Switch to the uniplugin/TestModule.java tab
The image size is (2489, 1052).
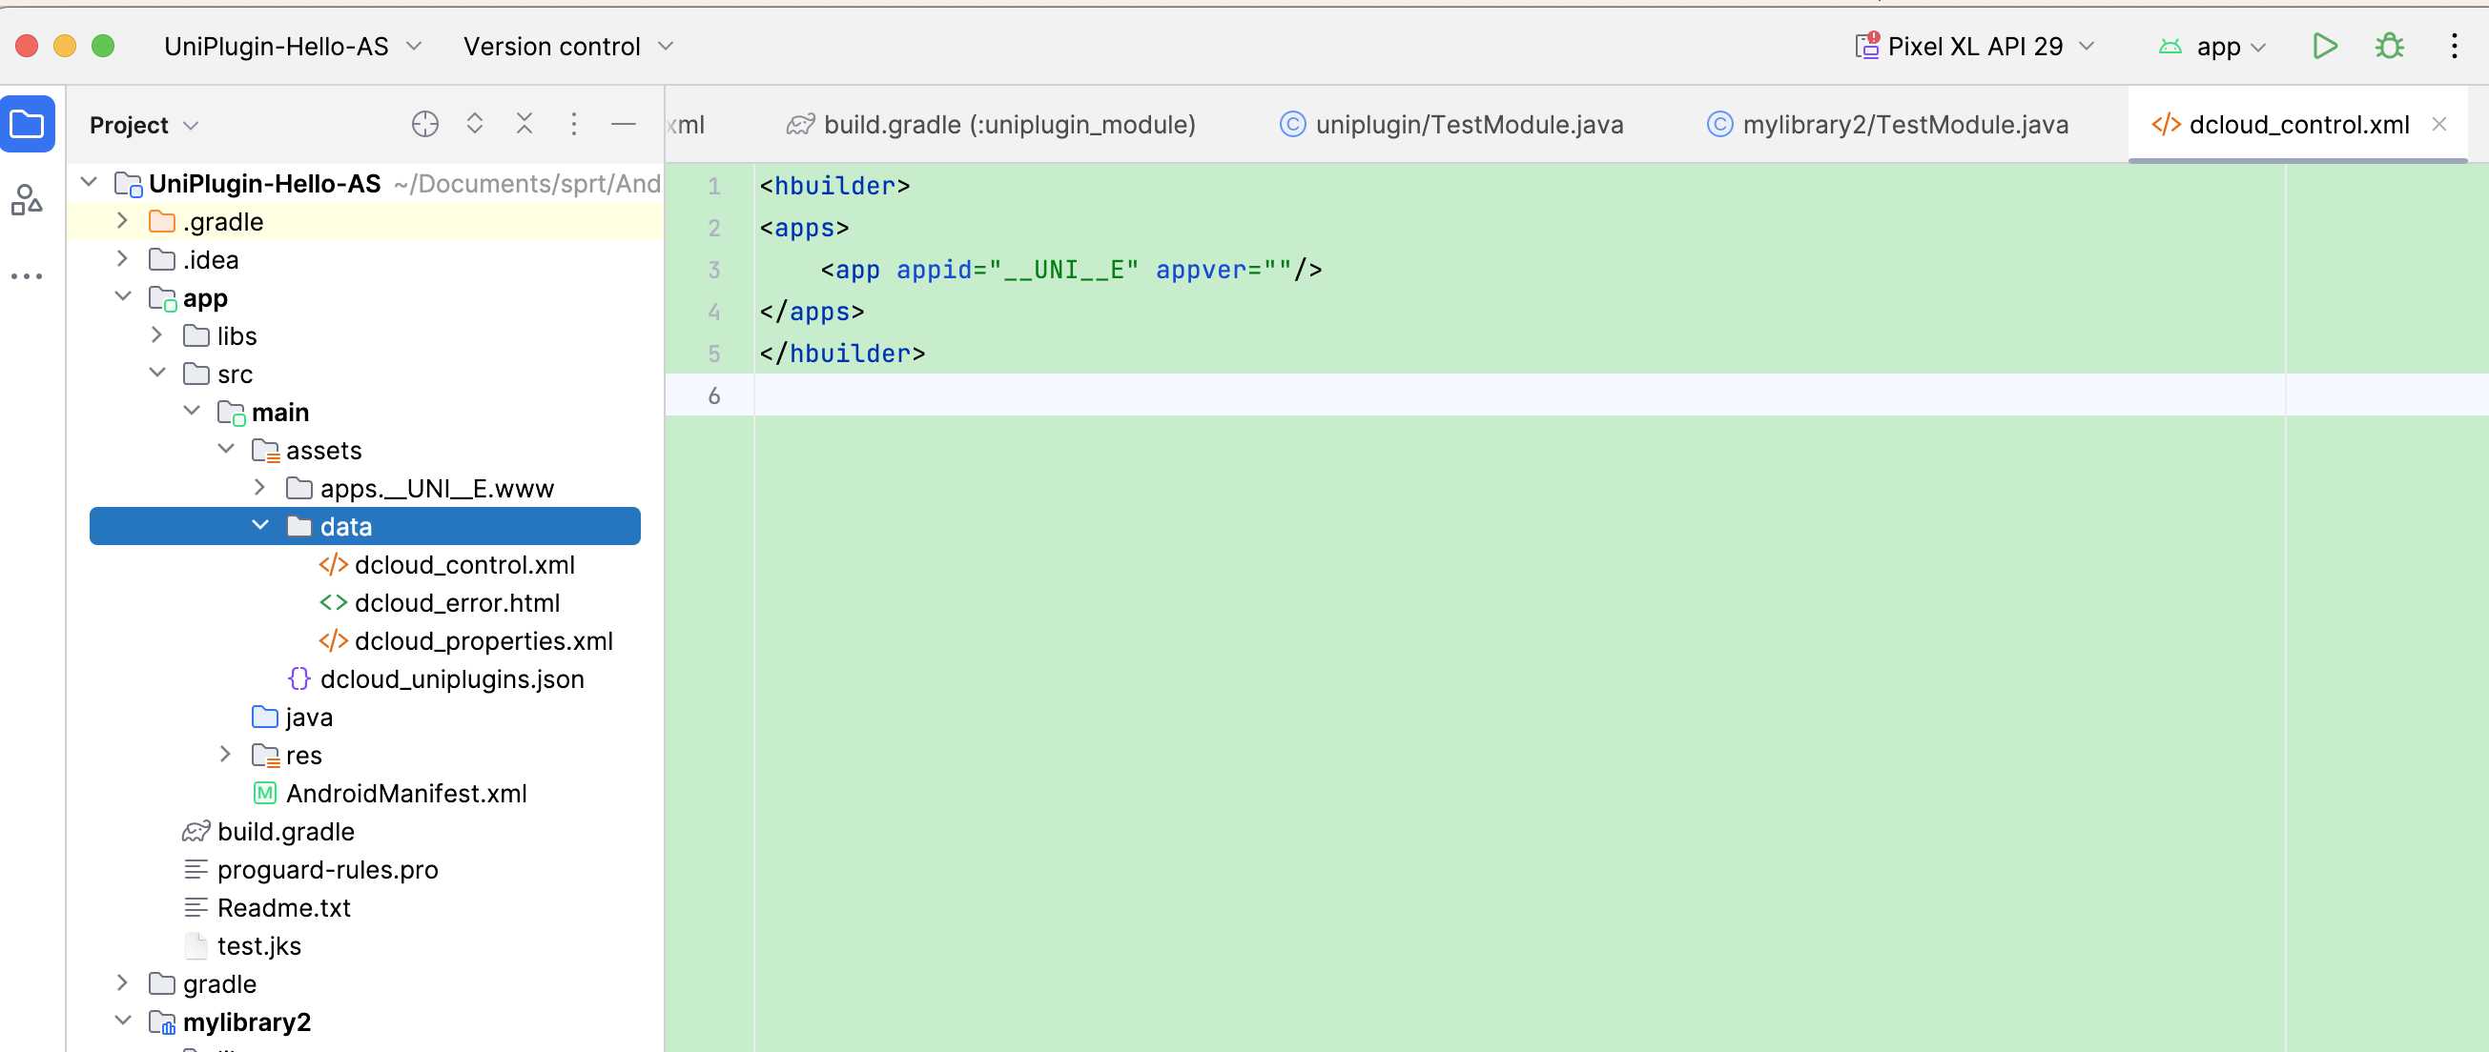(x=1452, y=125)
